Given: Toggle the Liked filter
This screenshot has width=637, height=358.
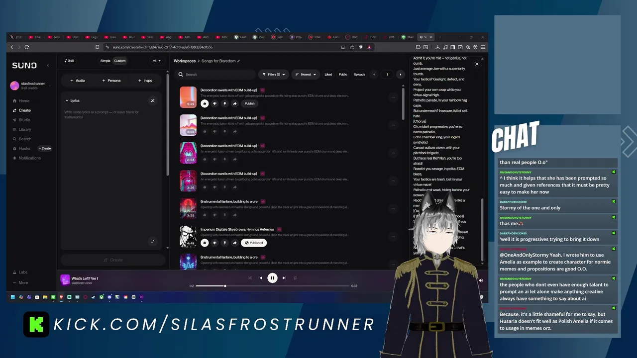Looking at the screenshot, I should click(328, 75).
